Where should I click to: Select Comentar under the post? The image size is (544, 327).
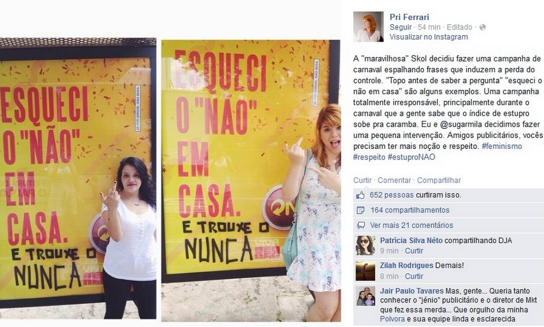tap(394, 181)
